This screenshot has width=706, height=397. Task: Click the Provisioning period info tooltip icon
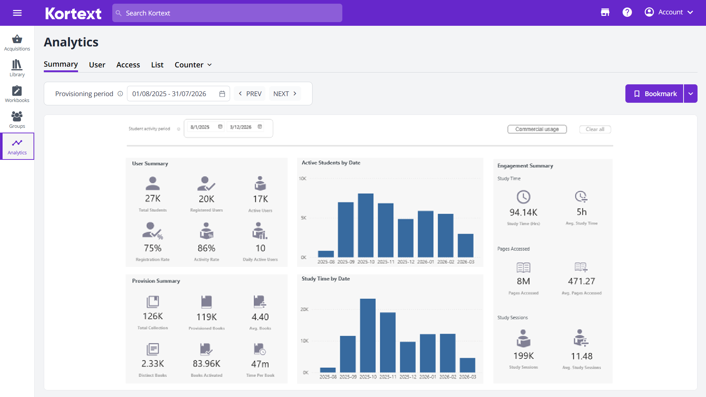click(x=120, y=94)
